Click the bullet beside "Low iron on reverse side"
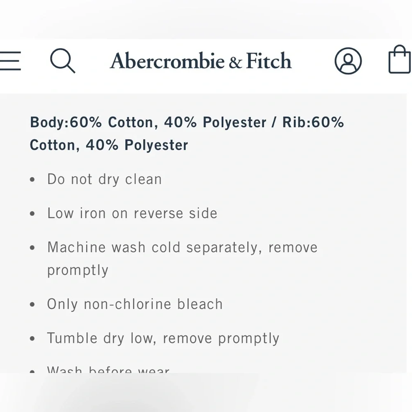 (x=33, y=214)
